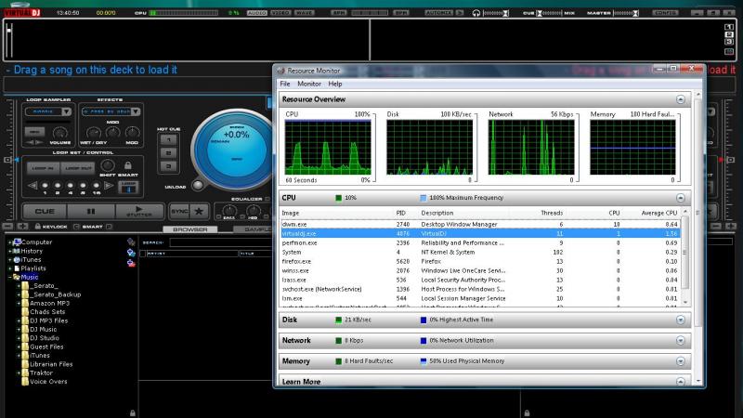Click the halve loop left arrow
This screenshot has width=743, height=418.
(33, 185)
